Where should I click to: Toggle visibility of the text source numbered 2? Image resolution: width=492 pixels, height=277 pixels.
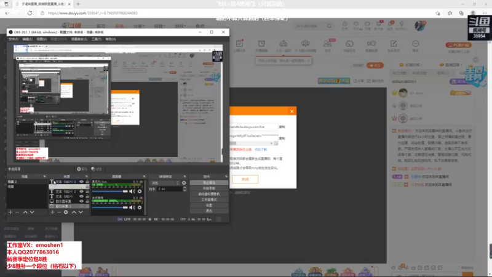81,191
